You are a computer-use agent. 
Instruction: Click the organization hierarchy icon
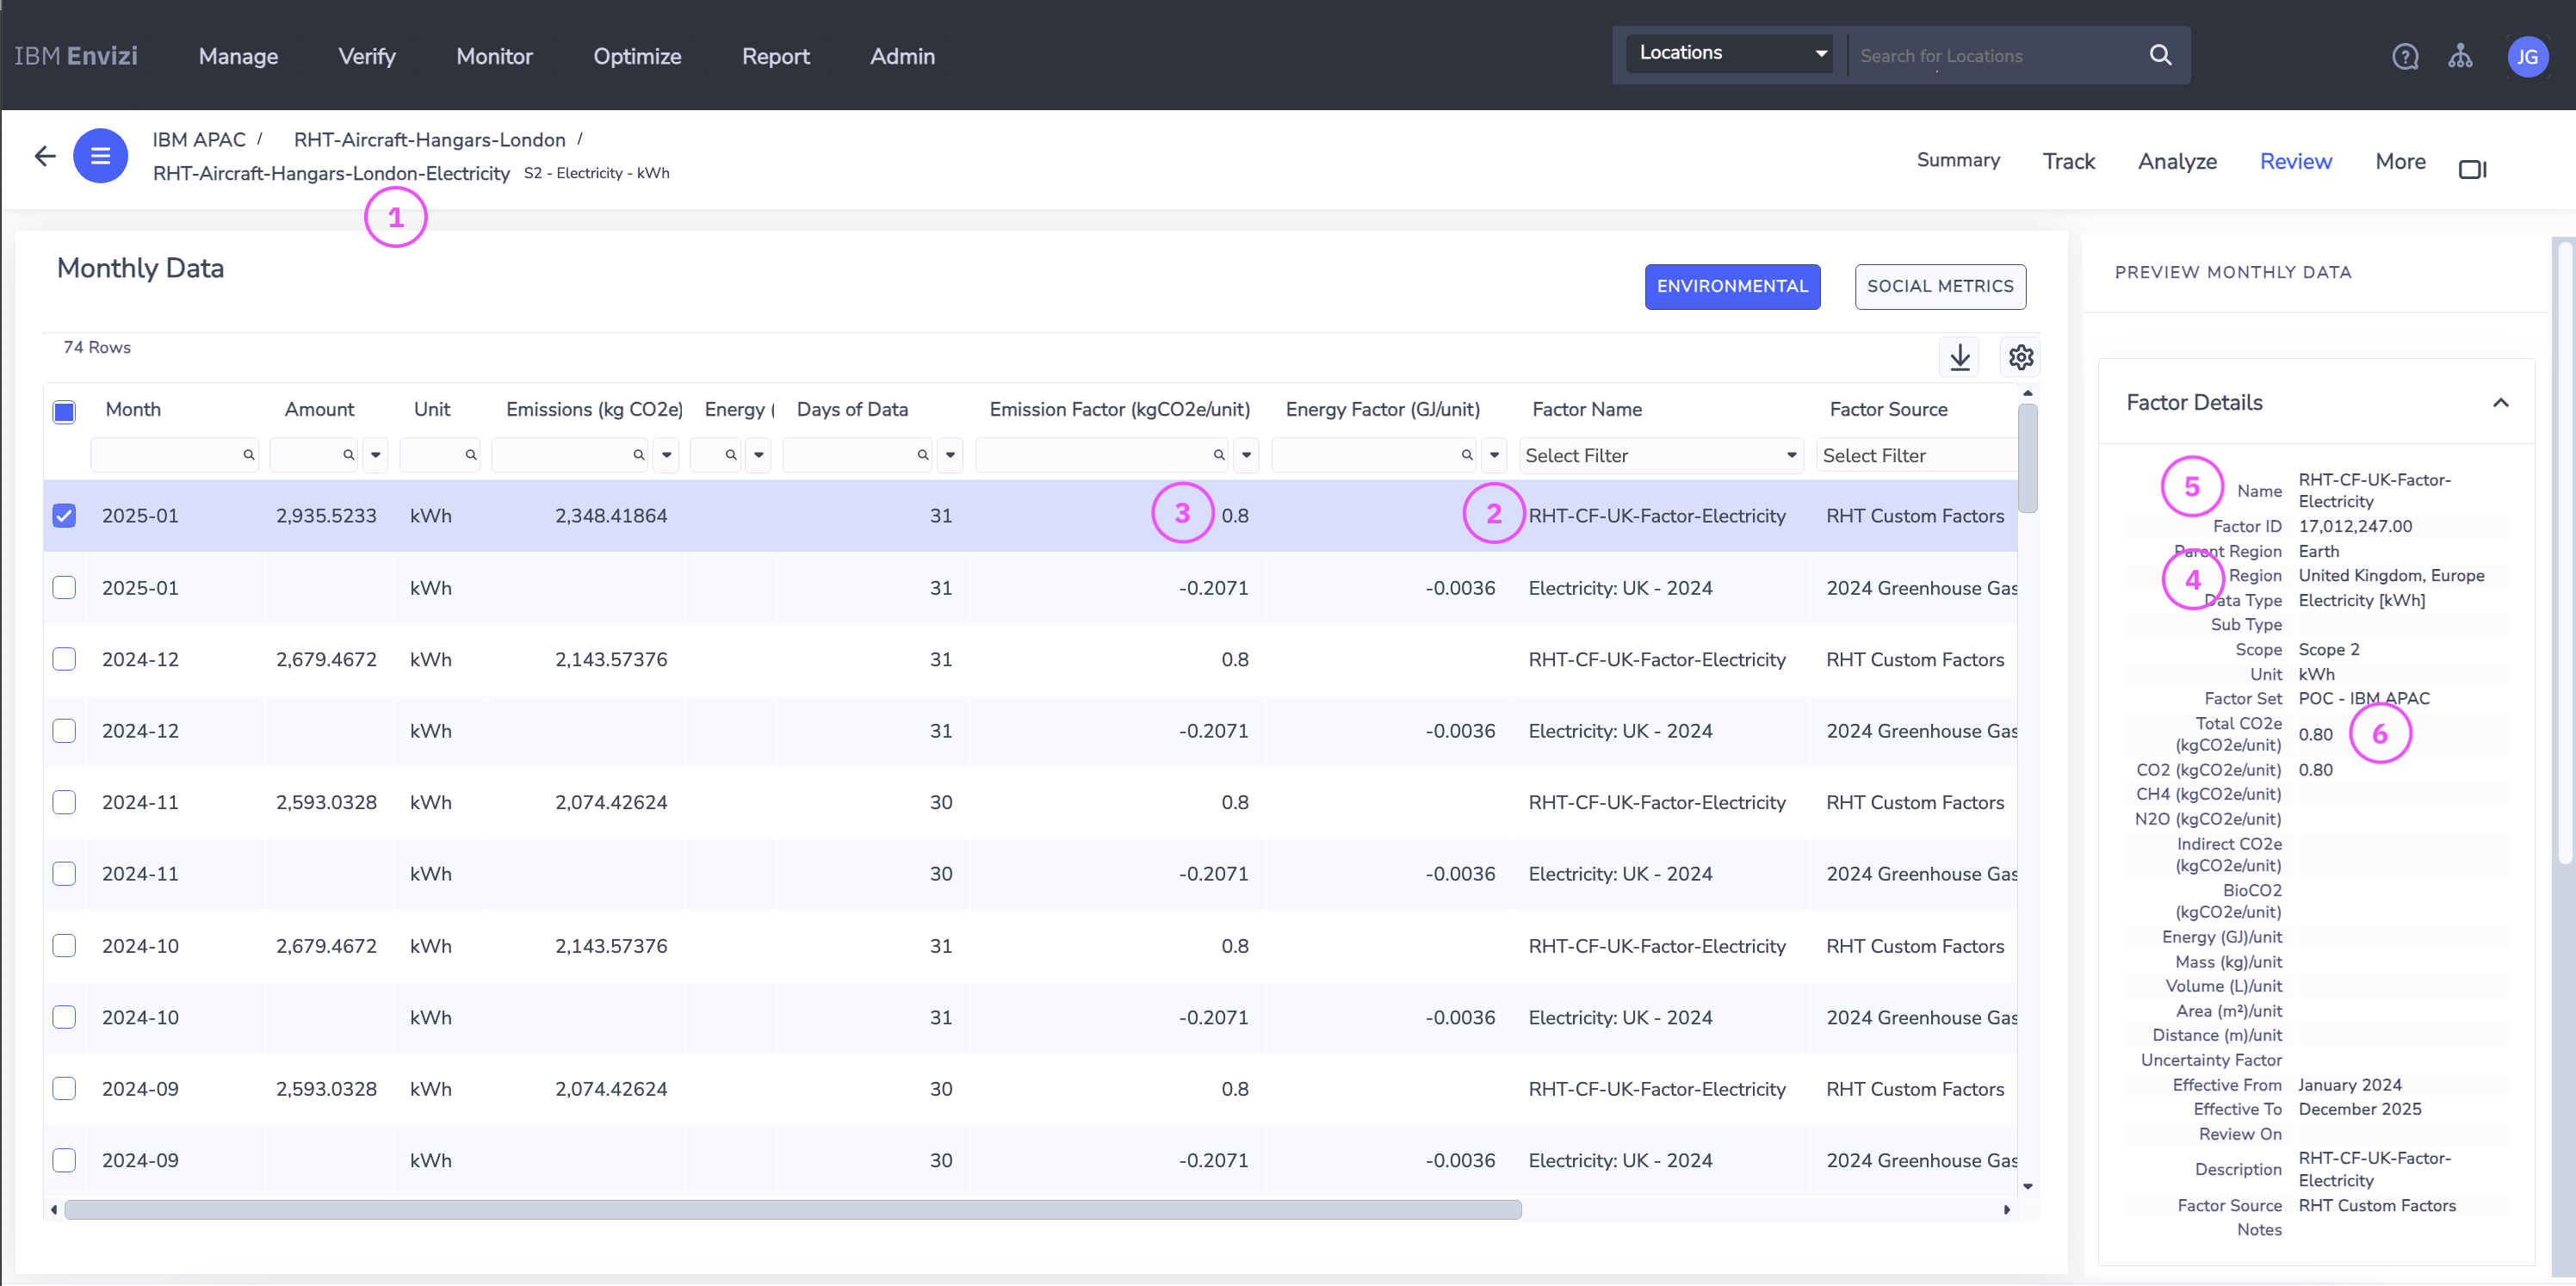pyautogui.click(x=2460, y=57)
